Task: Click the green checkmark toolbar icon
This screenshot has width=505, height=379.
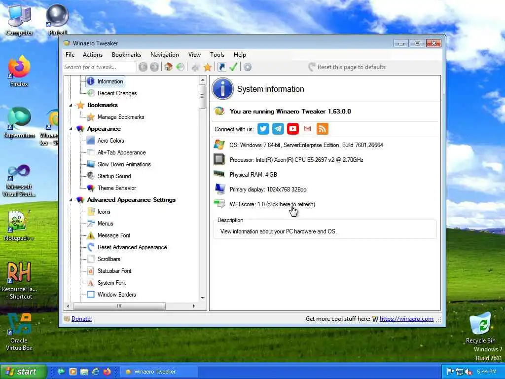Action: point(233,67)
